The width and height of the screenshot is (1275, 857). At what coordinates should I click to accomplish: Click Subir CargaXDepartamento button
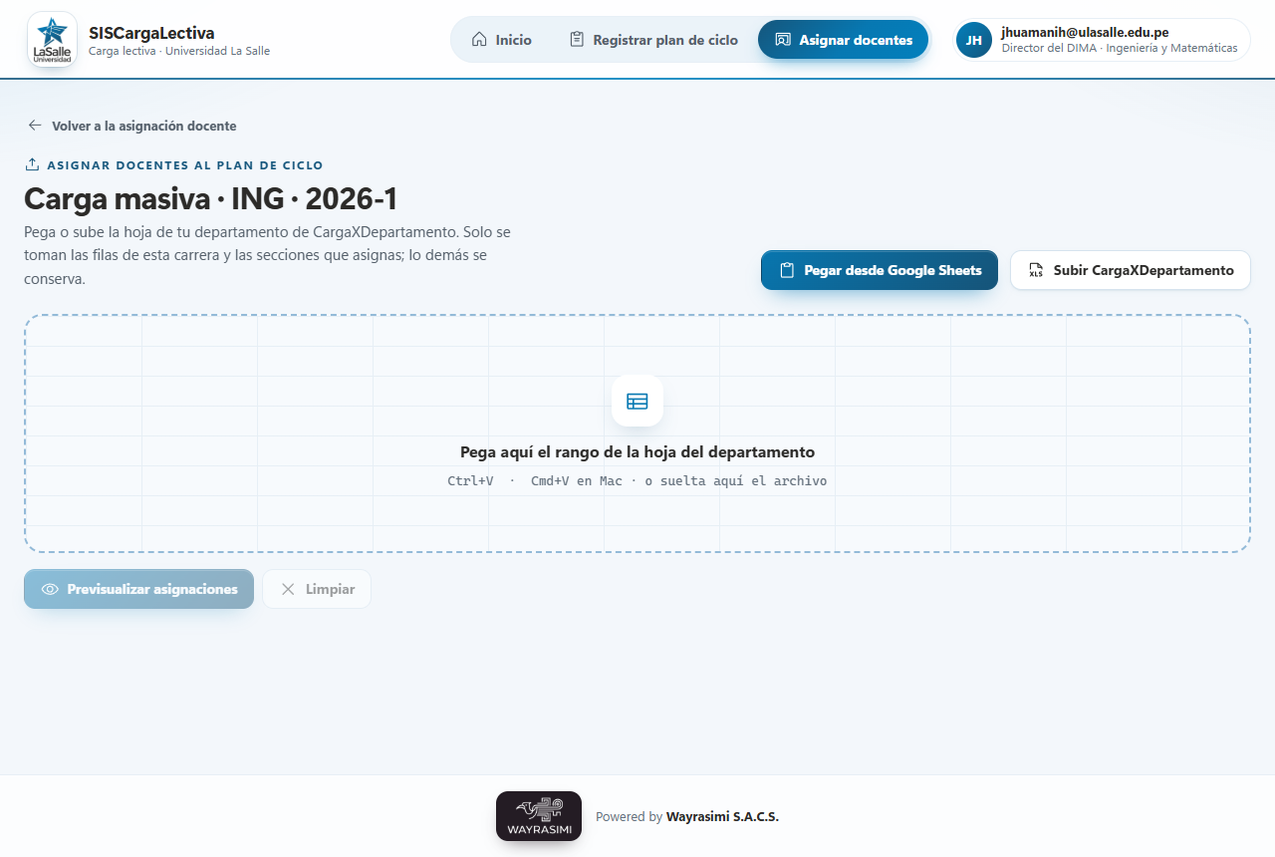pyautogui.click(x=1131, y=270)
